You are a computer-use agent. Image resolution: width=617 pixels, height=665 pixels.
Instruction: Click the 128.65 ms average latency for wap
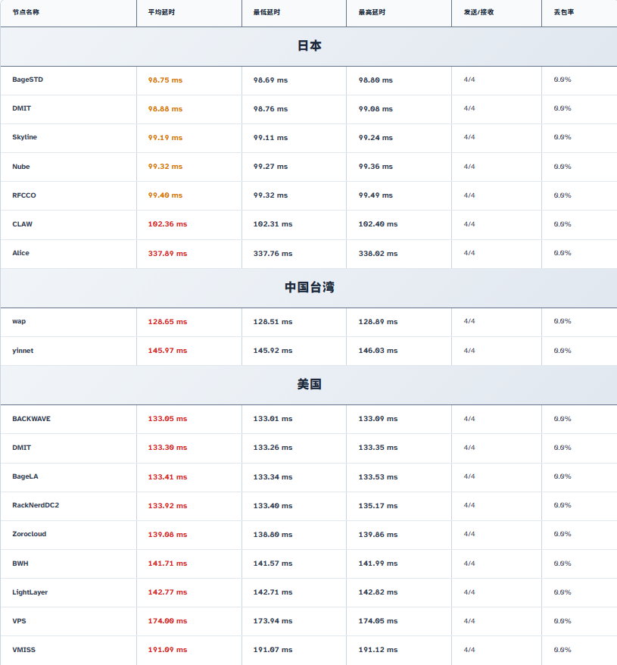167,322
